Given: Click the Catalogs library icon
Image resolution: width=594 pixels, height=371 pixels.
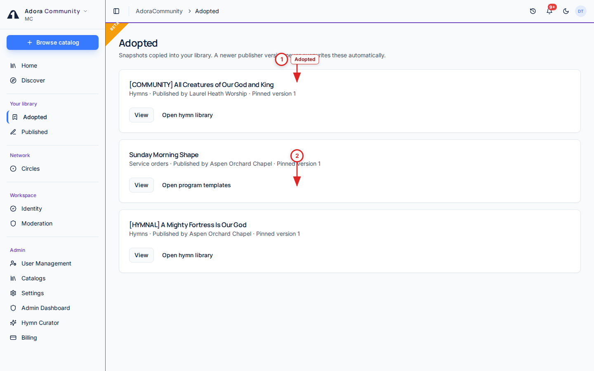Looking at the screenshot, I should (x=13, y=278).
